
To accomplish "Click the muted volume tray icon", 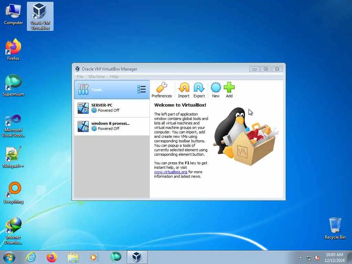I will pos(317,258).
